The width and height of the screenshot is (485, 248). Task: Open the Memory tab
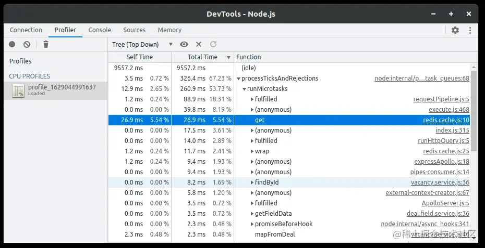tap(169, 30)
